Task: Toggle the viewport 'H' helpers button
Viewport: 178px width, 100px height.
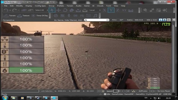Action: (x=164, y=20)
